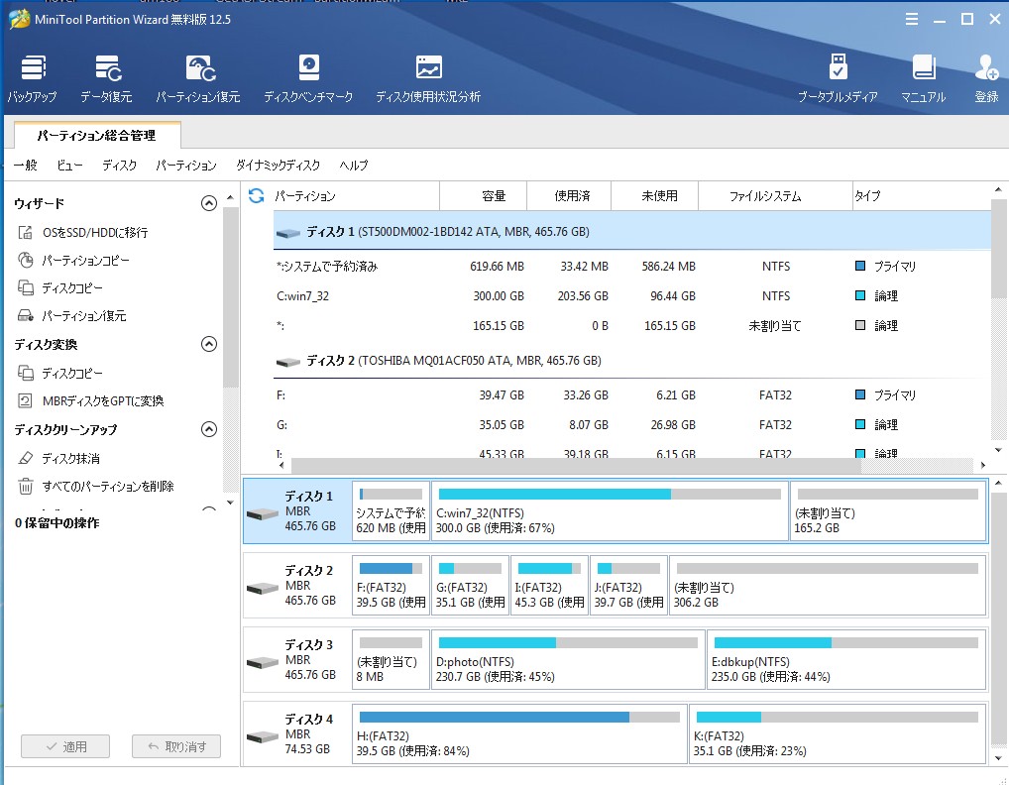The height and width of the screenshot is (785, 1009).
Task: Click すべてのパーティションを削除 trash icon
Action: pyautogui.click(x=25, y=486)
